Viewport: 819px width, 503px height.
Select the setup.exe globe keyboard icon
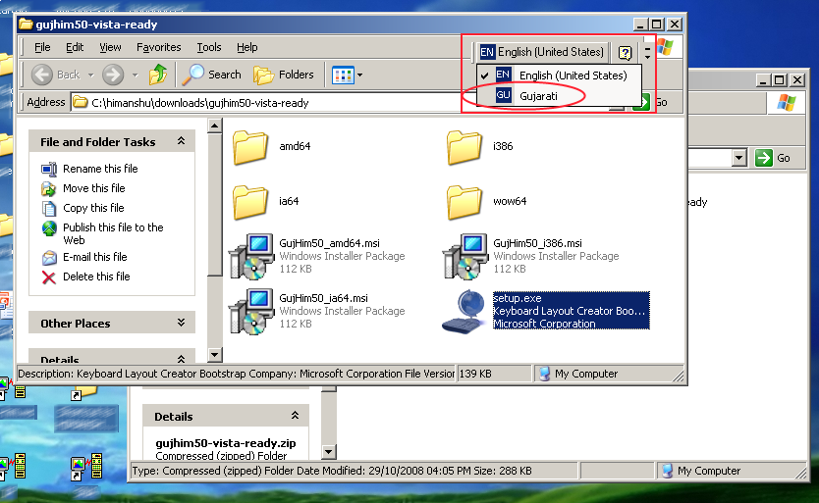pos(464,312)
